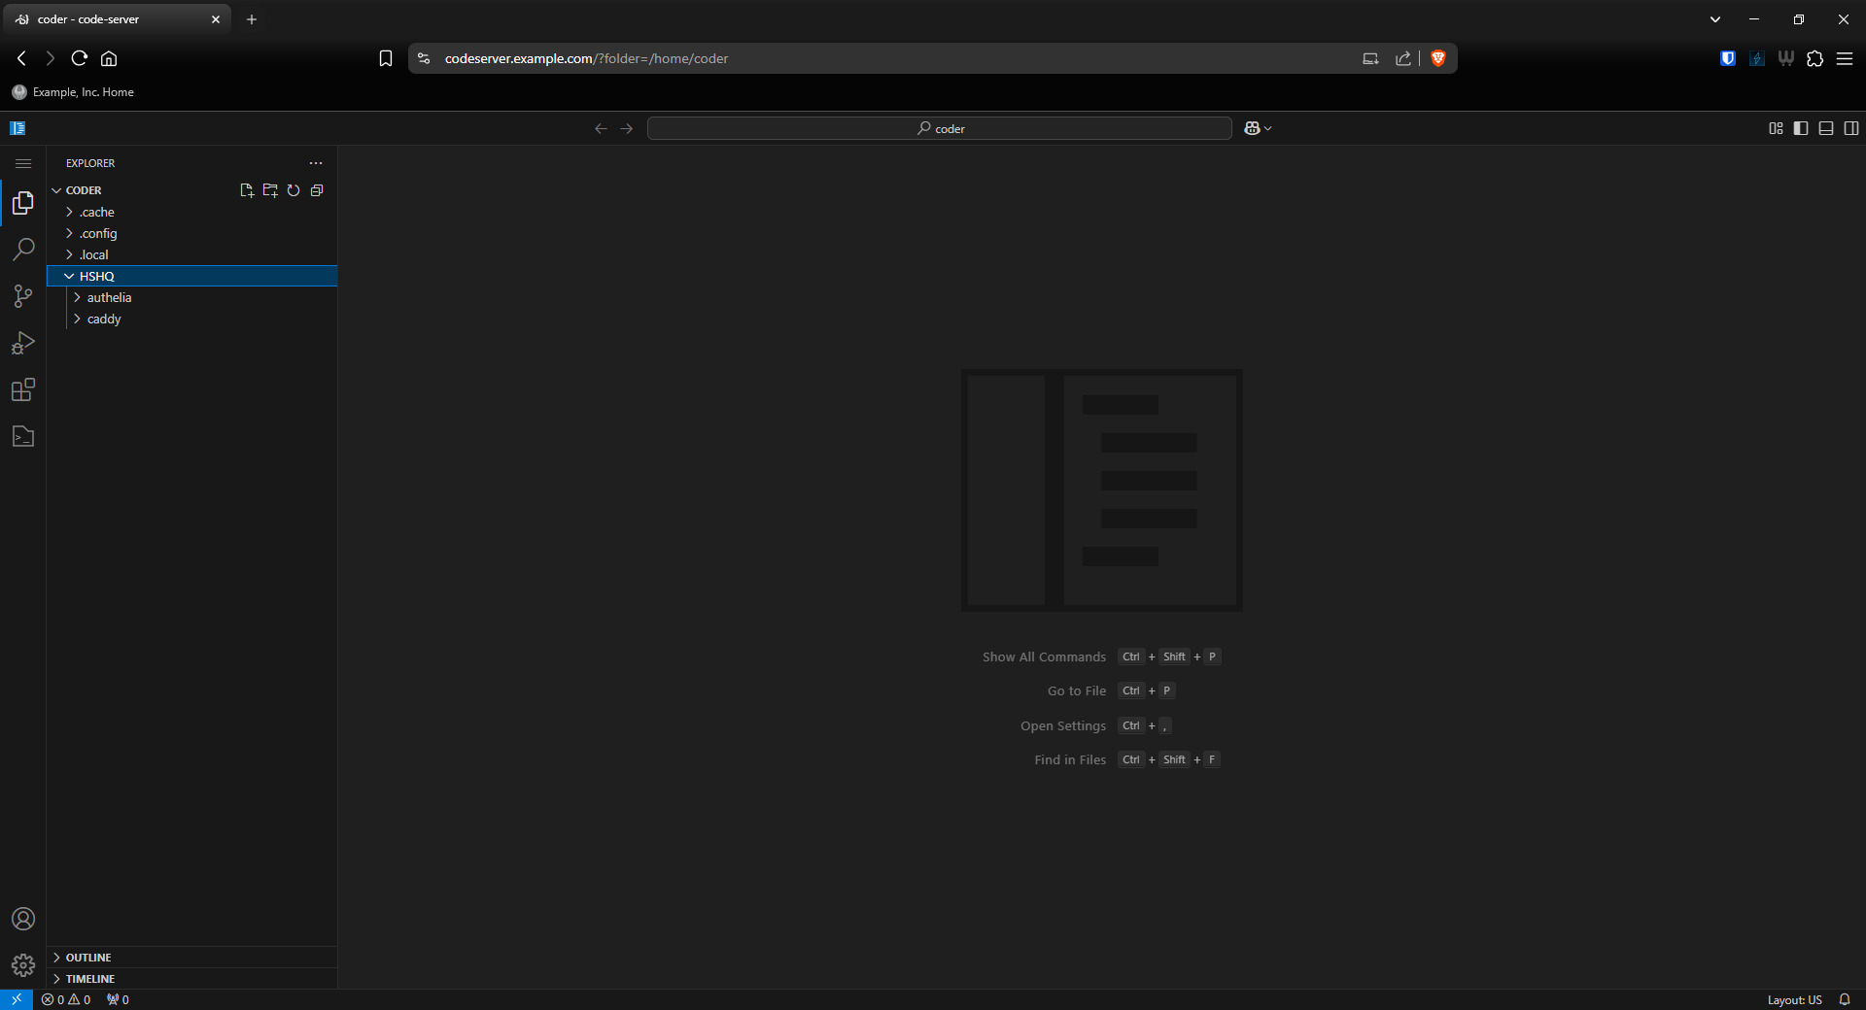This screenshot has height=1010, width=1866.
Task: Open Run and Debug view
Action: 23,343
